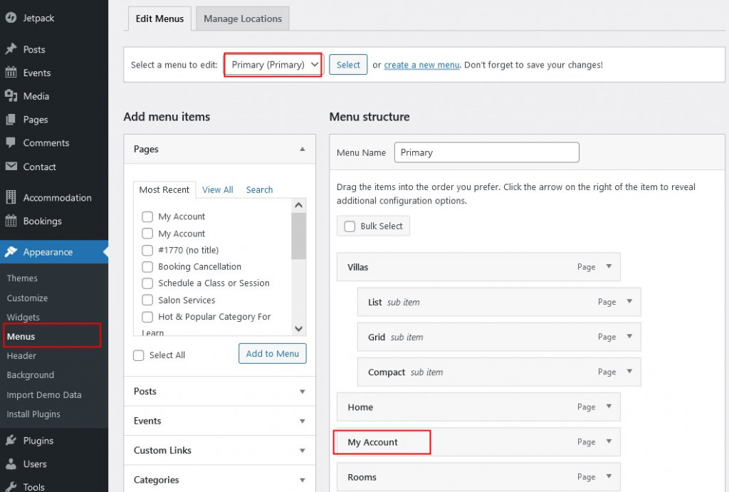Check the Booking Cancellation page checkbox

click(x=147, y=266)
